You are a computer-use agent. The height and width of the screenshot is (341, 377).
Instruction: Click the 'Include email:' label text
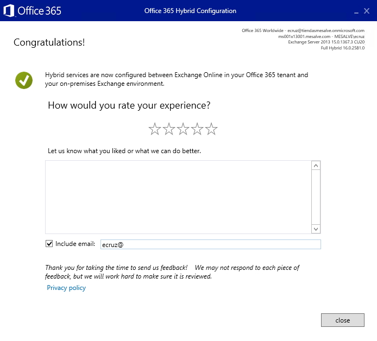pyautogui.click(x=76, y=244)
